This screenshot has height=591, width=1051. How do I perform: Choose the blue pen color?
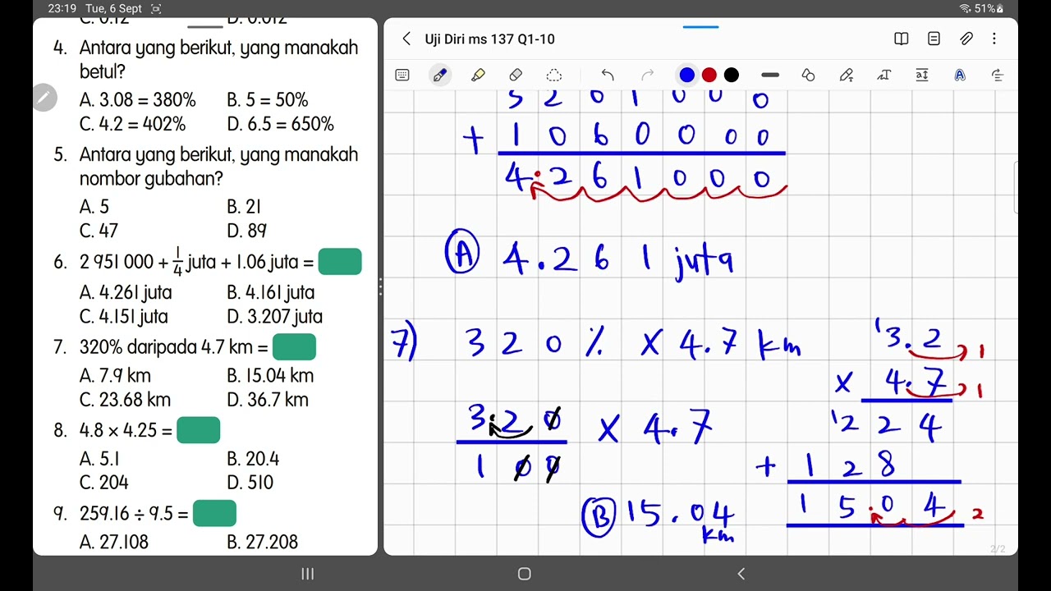(687, 75)
